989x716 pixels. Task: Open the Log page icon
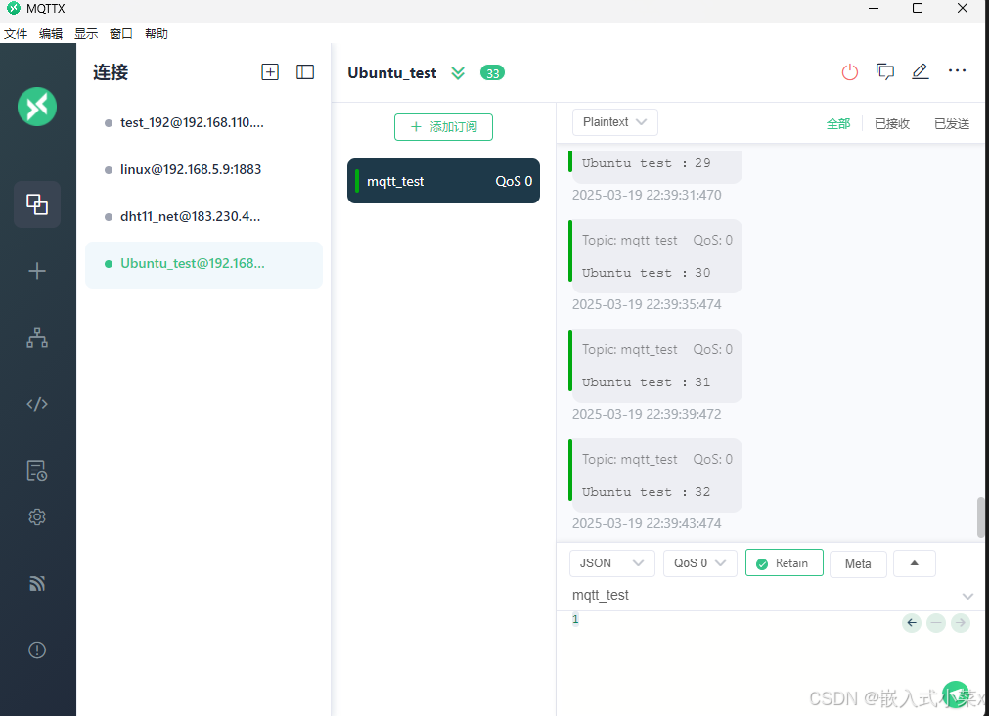coord(37,470)
